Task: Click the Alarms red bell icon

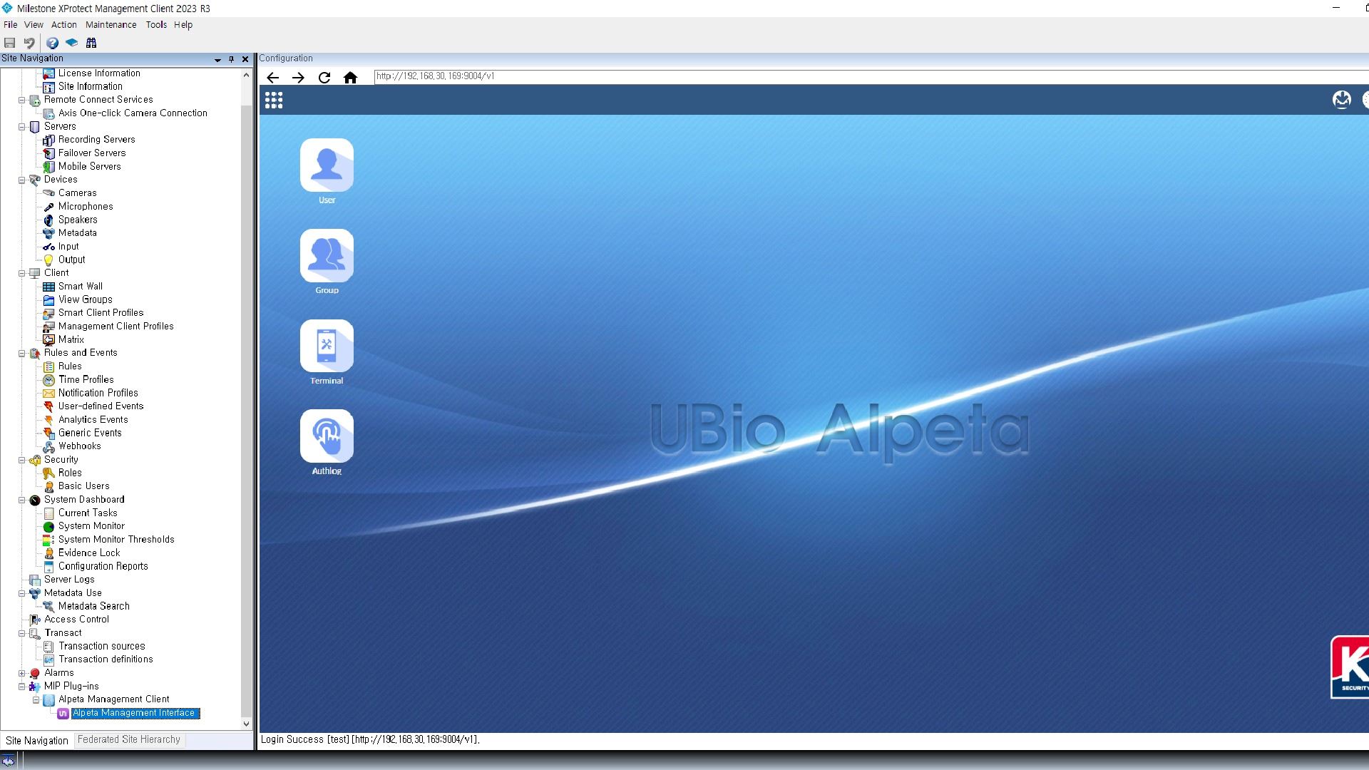Action: coord(34,673)
